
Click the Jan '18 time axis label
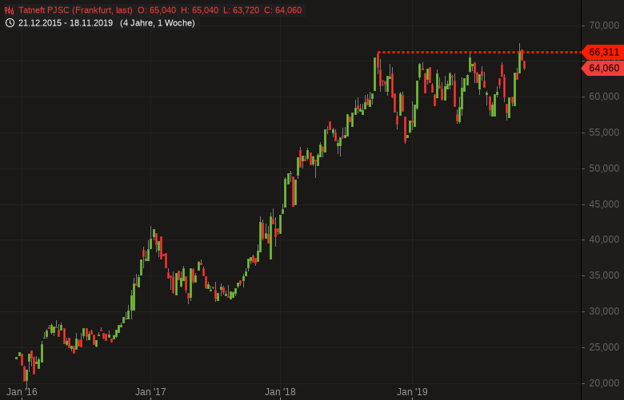(x=280, y=392)
